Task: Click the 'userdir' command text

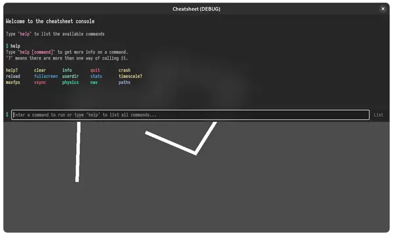Action: point(71,76)
